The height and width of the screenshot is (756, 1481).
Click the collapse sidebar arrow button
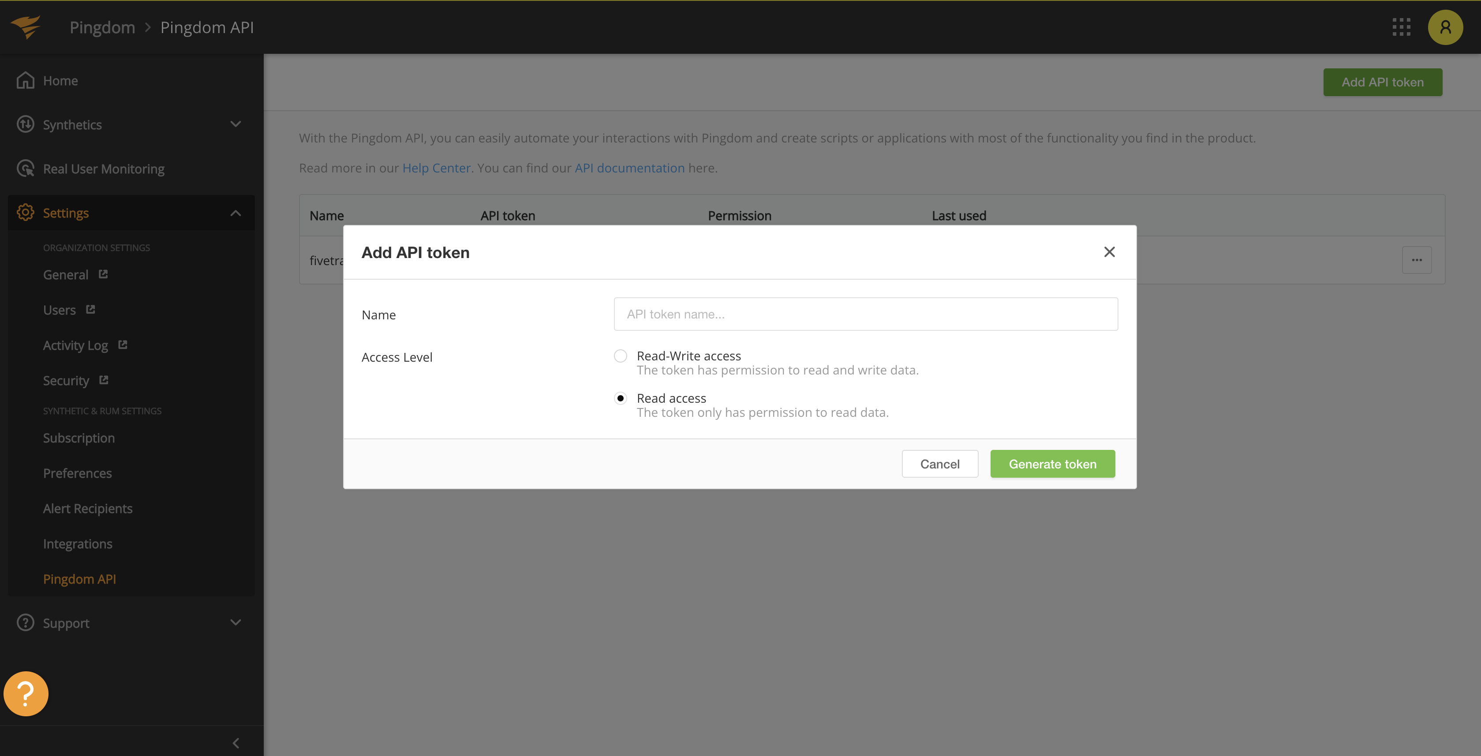click(x=235, y=742)
